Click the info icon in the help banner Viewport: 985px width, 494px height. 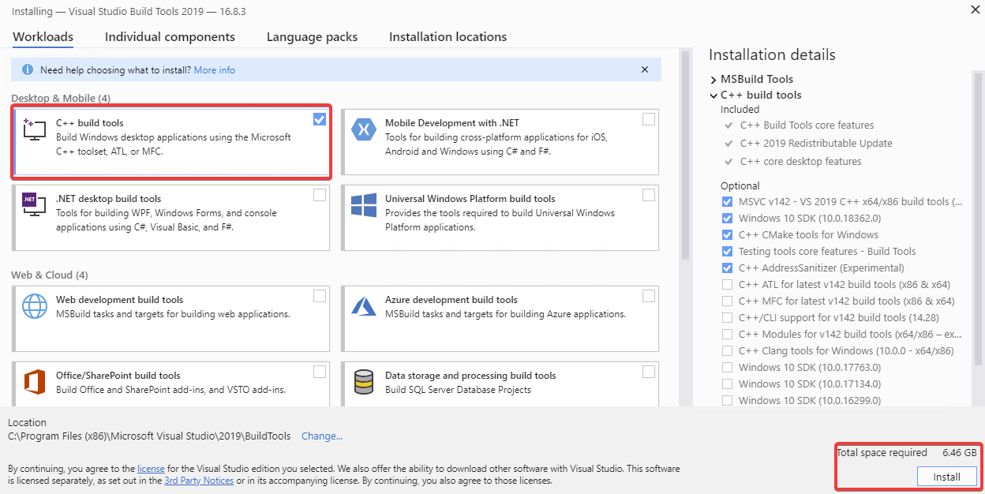[28, 70]
